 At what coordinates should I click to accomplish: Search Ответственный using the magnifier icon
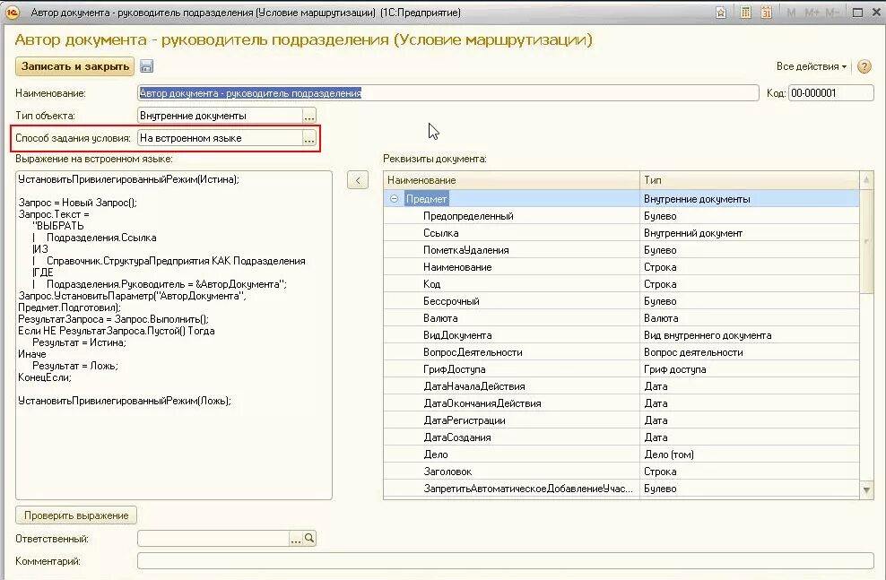click(x=309, y=537)
